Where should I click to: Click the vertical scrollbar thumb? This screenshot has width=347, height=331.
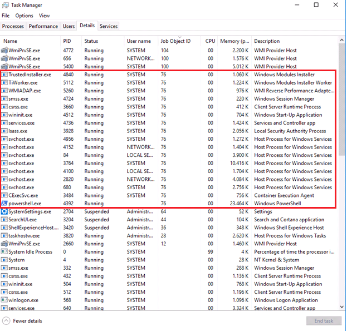(341, 100)
